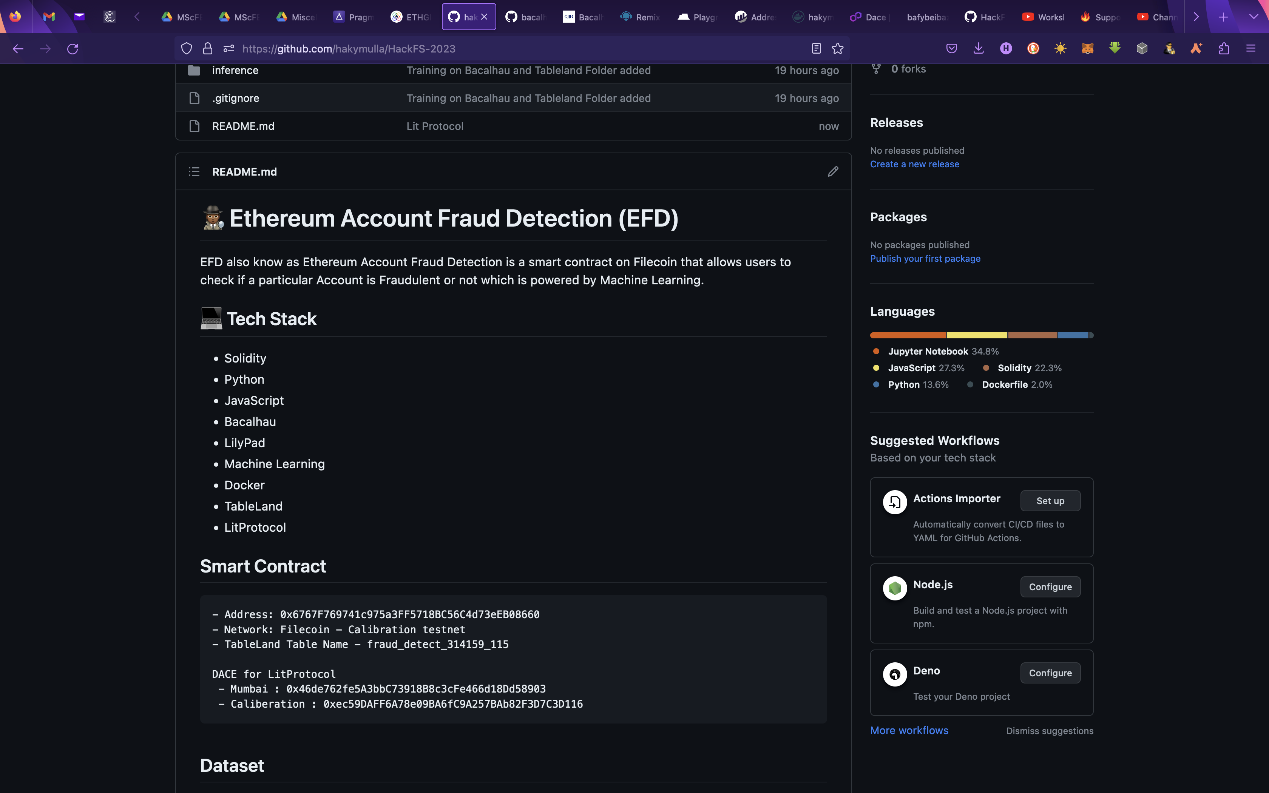The image size is (1269, 793).
Task: Click the Smart Contract heading
Action: pos(263,566)
